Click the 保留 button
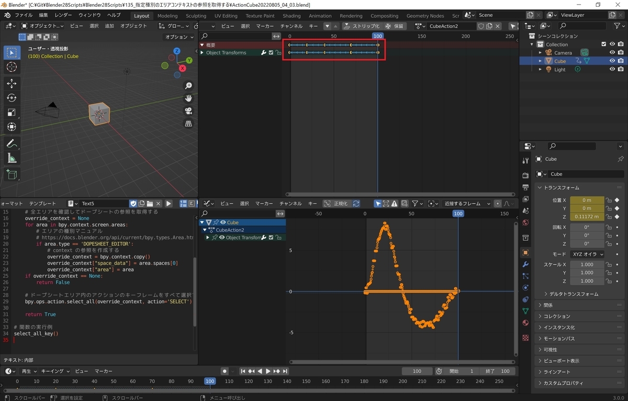Viewport: 628px width, 401px height. [395, 26]
